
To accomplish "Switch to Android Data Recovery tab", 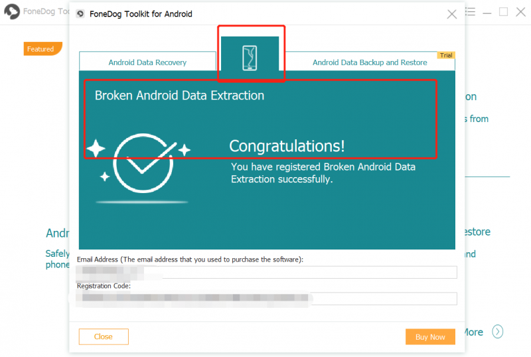I will (147, 62).
